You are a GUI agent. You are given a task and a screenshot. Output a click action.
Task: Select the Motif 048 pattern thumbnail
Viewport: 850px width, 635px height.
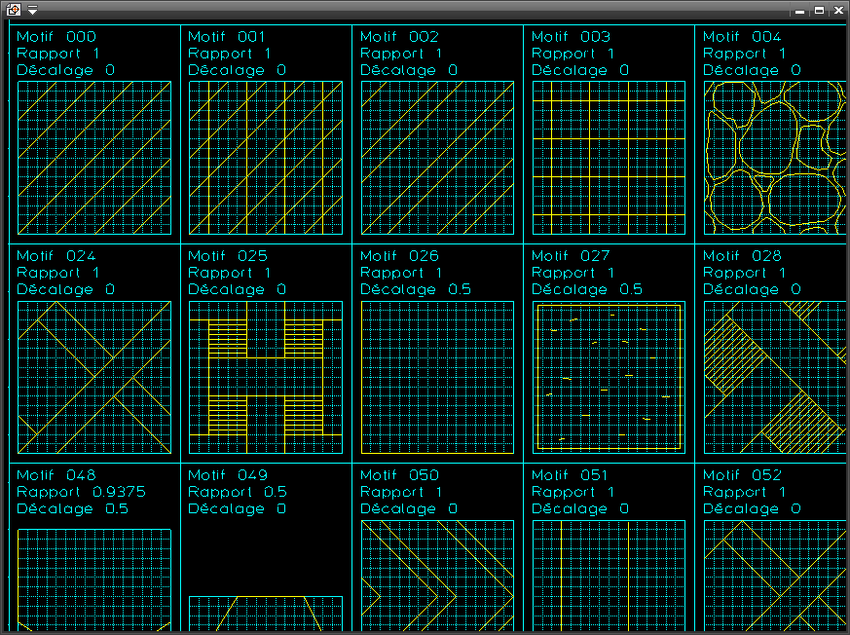pyautogui.click(x=94, y=580)
